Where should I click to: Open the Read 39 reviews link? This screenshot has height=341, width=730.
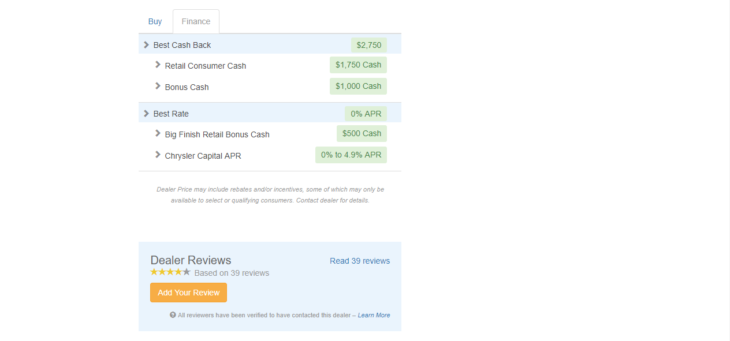coord(360,261)
